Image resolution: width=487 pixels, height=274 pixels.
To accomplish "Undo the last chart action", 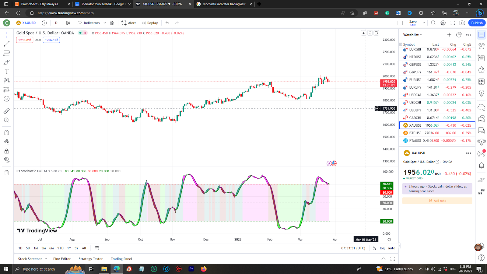I will 167,23.
